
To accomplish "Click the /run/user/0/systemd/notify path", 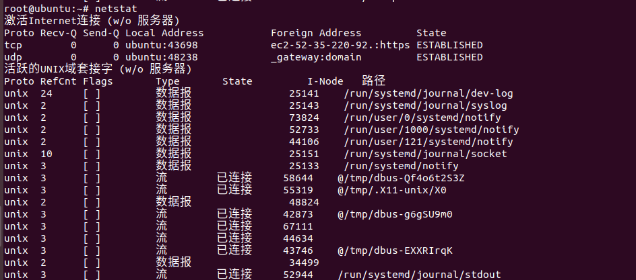I will (422, 118).
